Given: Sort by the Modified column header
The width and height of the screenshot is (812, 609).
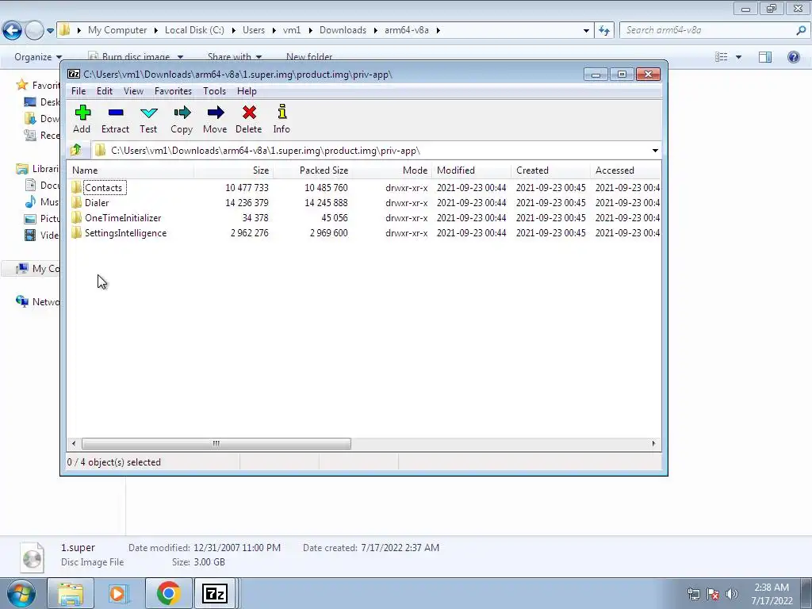Looking at the screenshot, I should [x=471, y=170].
